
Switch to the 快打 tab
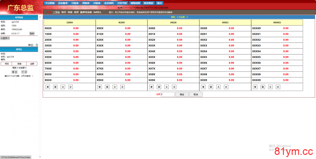[64, 12]
